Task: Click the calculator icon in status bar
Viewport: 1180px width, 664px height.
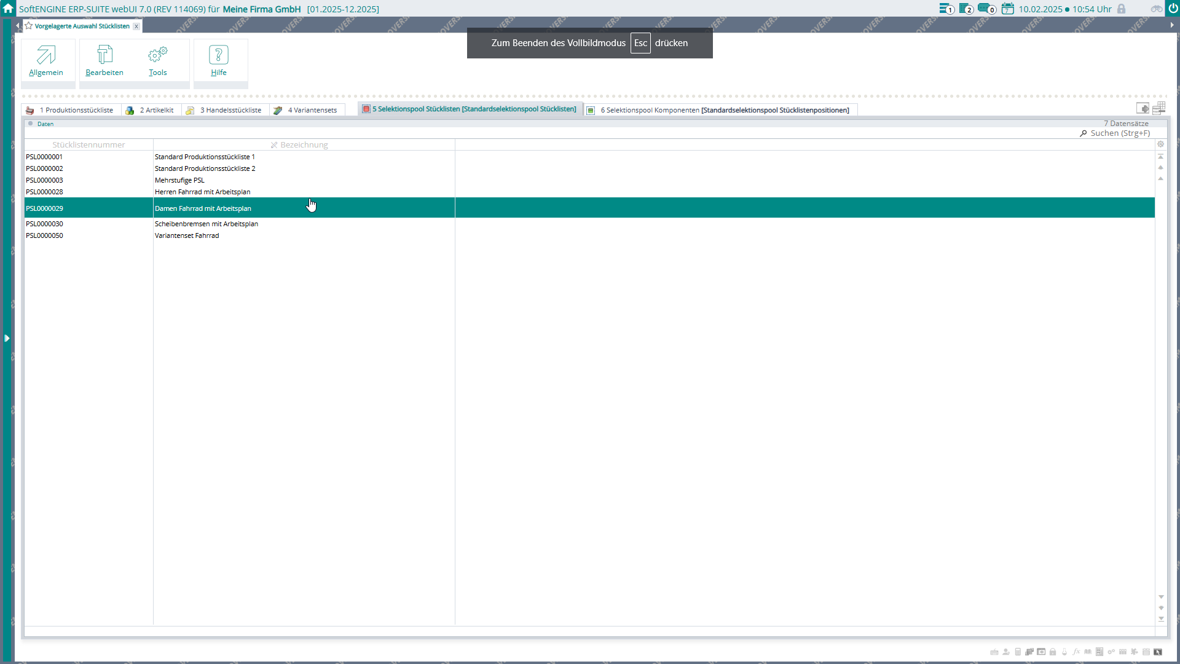Action: 1018,652
